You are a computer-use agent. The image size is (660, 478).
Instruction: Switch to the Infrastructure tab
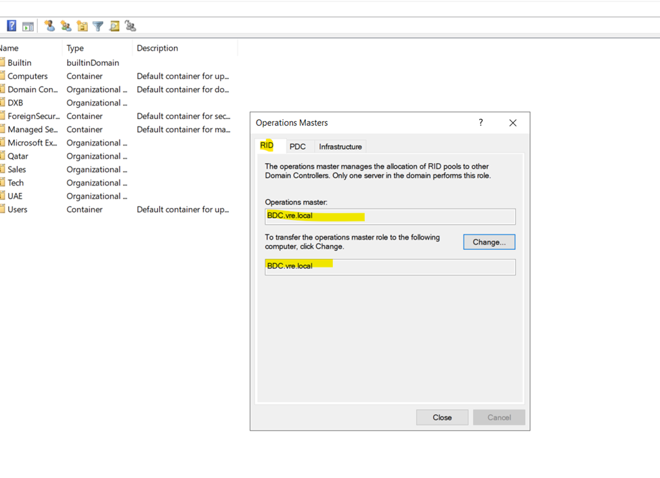(340, 146)
